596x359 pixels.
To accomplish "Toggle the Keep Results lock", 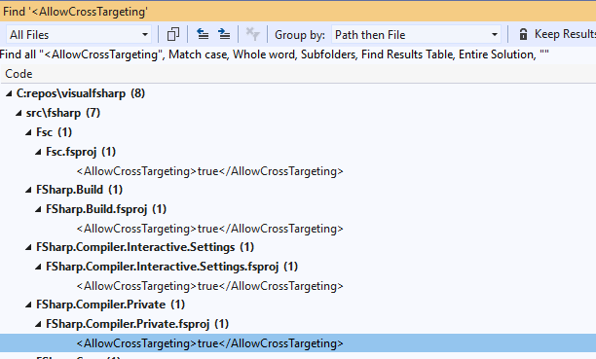I will tap(523, 35).
